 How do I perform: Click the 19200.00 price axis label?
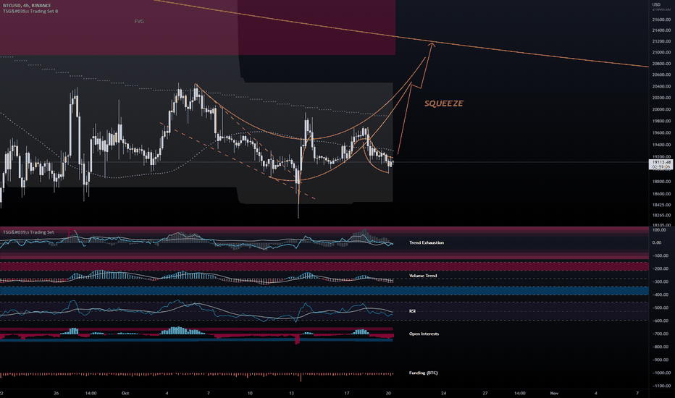(662, 157)
